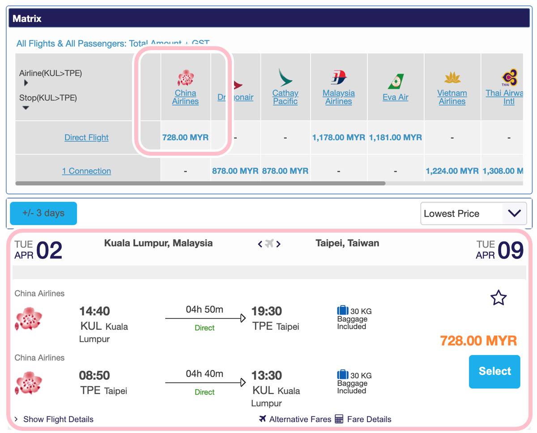
Task: Click the Kuala Lumpur, Malaysia heading
Action: [x=158, y=243]
